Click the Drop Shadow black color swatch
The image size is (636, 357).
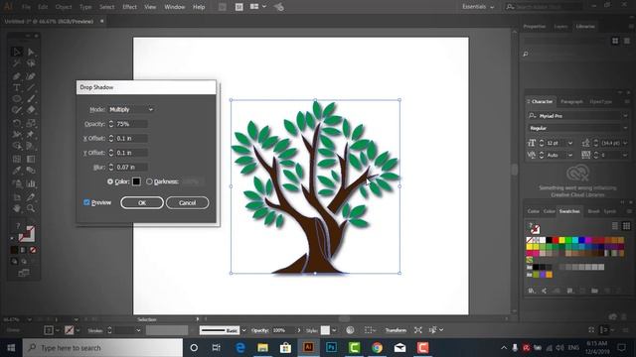[136, 181]
